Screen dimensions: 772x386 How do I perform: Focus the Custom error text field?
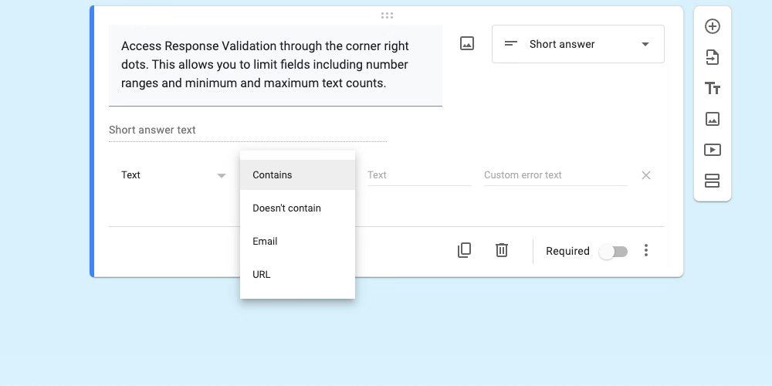555,175
